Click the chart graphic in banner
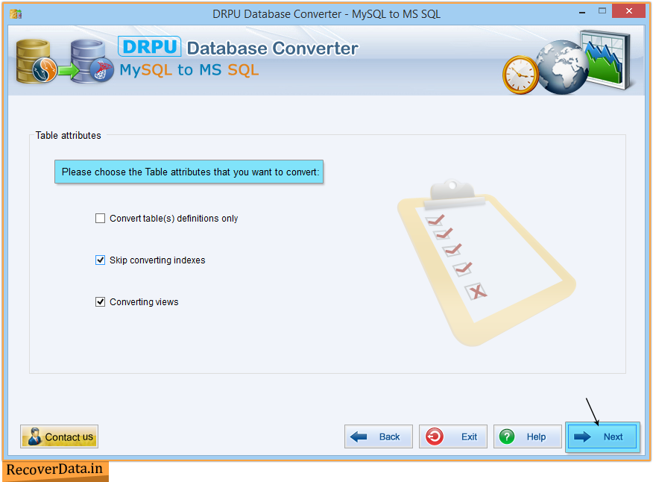 pyautogui.click(x=606, y=59)
